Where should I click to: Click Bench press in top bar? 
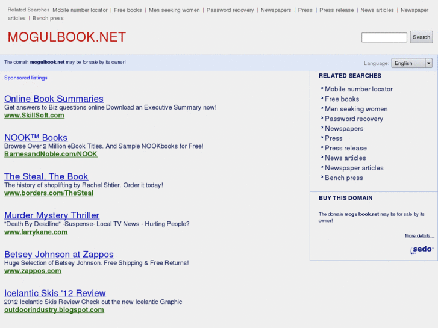click(x=48, y=19)
